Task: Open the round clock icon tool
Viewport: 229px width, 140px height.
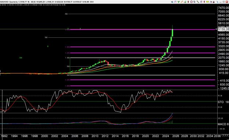Action: pos(191,2)
